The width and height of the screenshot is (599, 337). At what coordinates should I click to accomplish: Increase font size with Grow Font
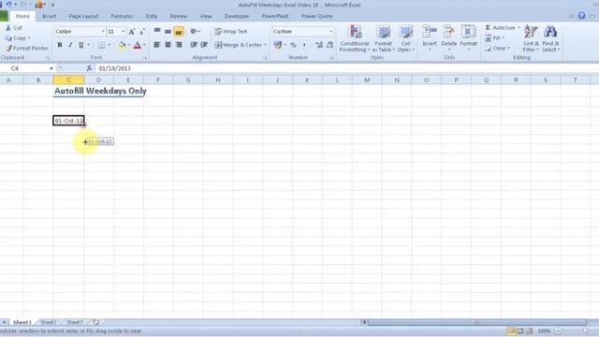click(x=131, y=32)
